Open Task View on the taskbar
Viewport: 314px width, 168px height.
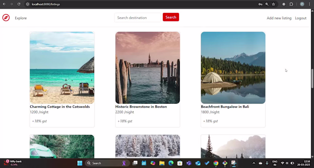135,163
